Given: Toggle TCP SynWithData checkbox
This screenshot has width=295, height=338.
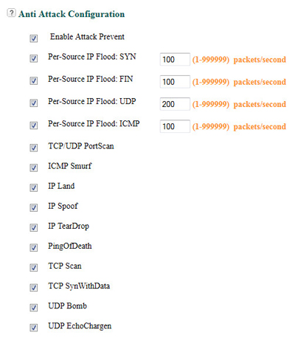Looking at the screenshot, I should [34, 287].
